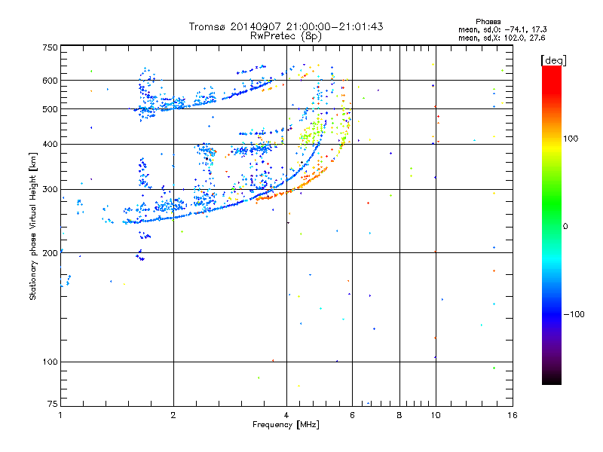Click the x-axis '2' frequency label

(x=173, y=415)
